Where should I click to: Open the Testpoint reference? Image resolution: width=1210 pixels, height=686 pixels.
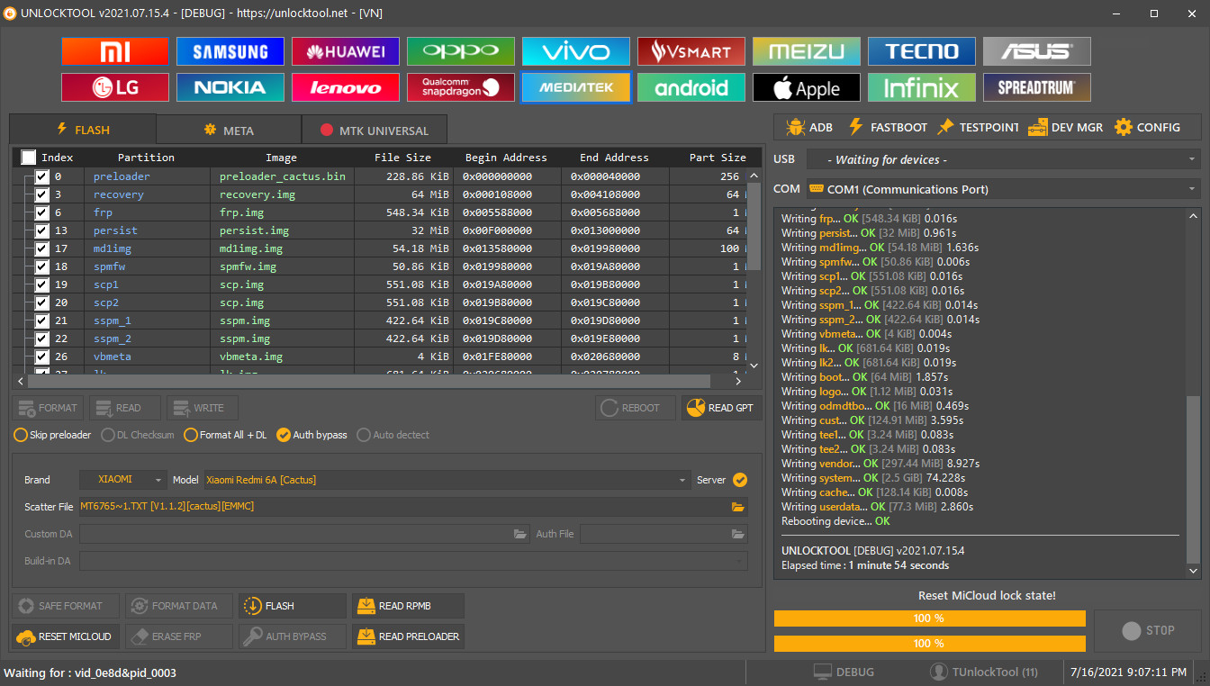(978, 127)
